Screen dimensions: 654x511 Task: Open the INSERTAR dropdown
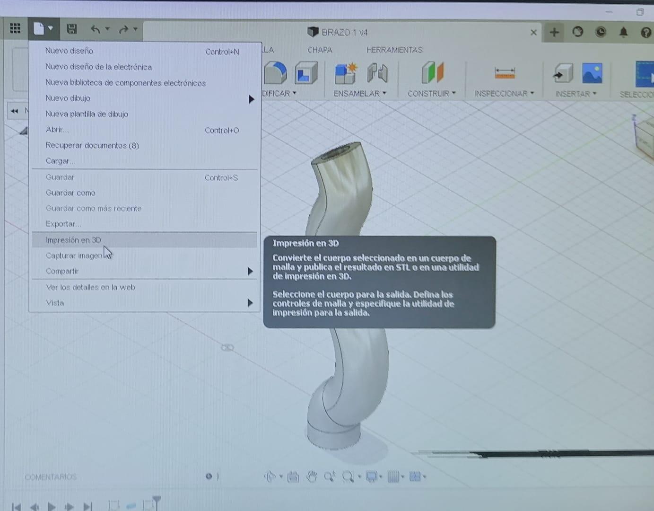pyautogui.click(x=576, y=94)
